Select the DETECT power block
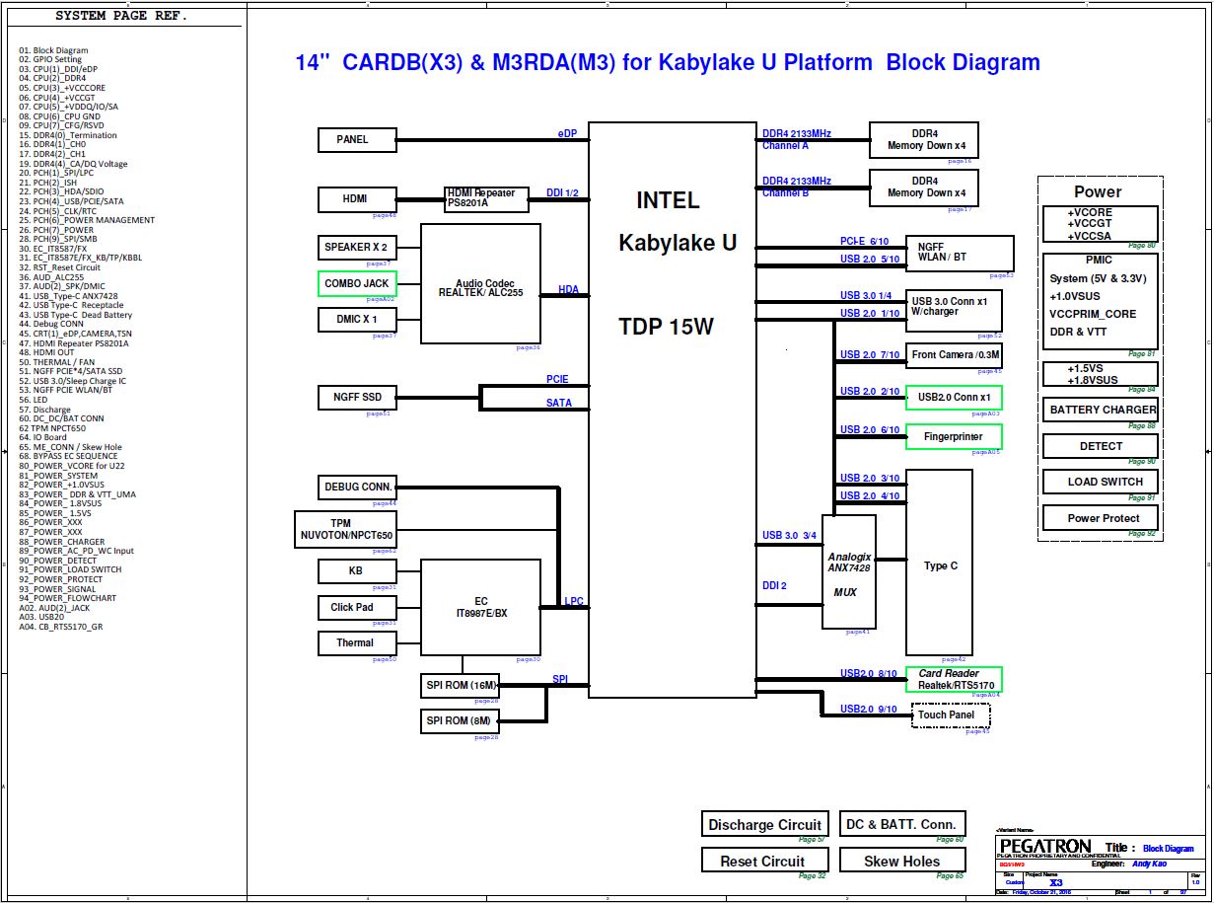This screenshot has width=1214, height=903. click(1101, 446)
